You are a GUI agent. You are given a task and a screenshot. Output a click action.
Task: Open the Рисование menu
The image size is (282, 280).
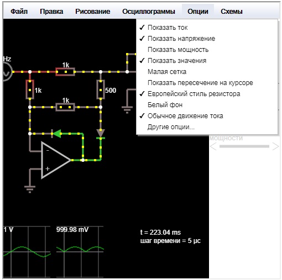(x=93, y=12)
